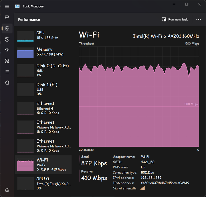The image size is (206, 197).
Task: Click the Receive 410 Mbps value
Action: (x=94, y=178)
